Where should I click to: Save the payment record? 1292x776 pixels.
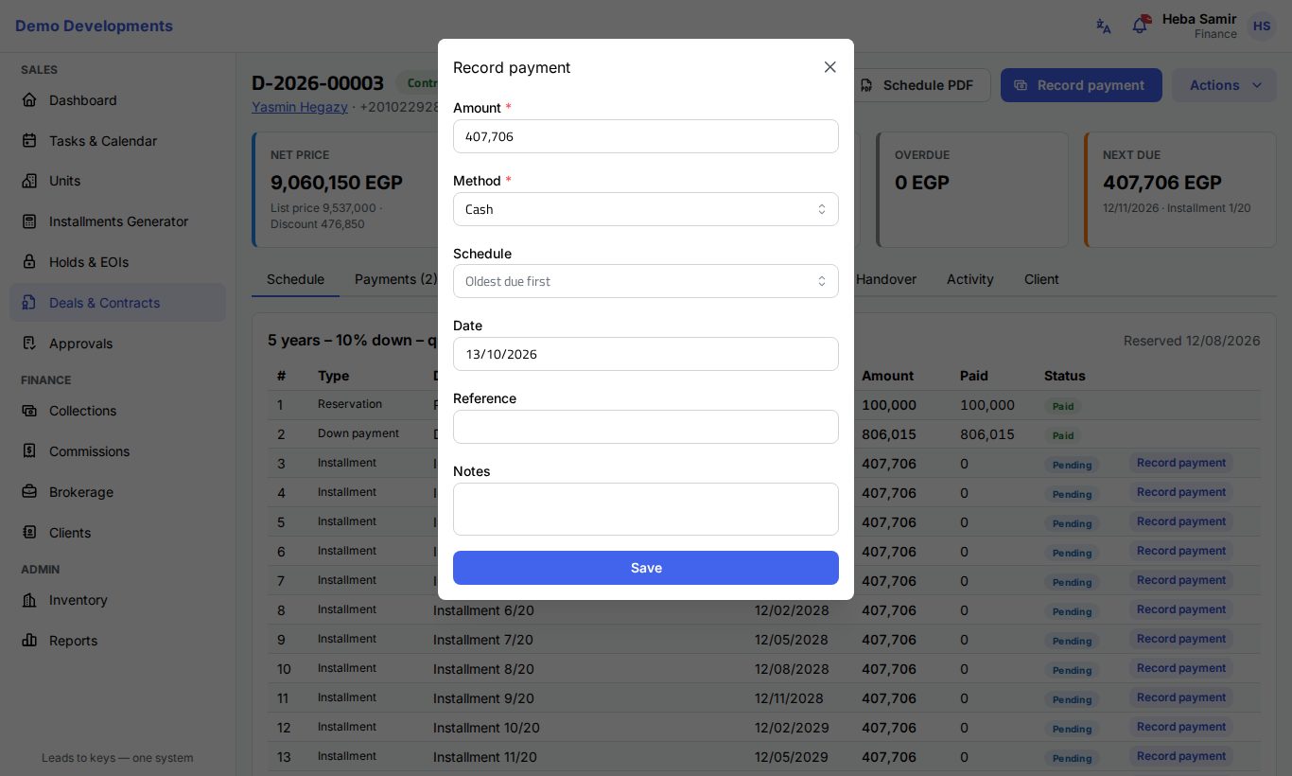point(646,568)
